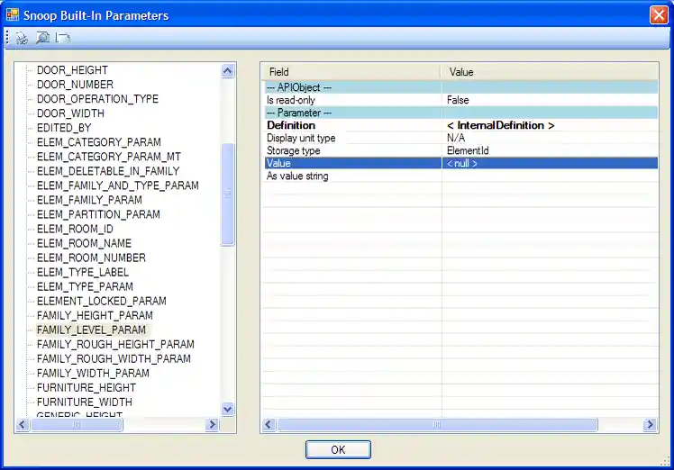The width and height of the screenshot is (674, 470).
Task: Click the parameter tree's scroll up arrow
Action: click(228, 70)
